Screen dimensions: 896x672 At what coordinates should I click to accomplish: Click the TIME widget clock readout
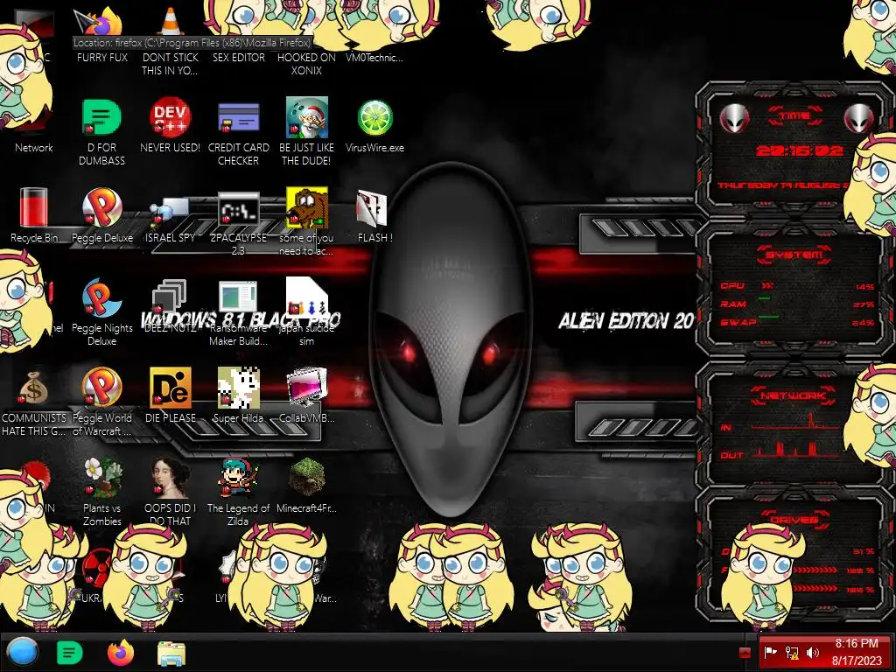[x=798, y=150]
